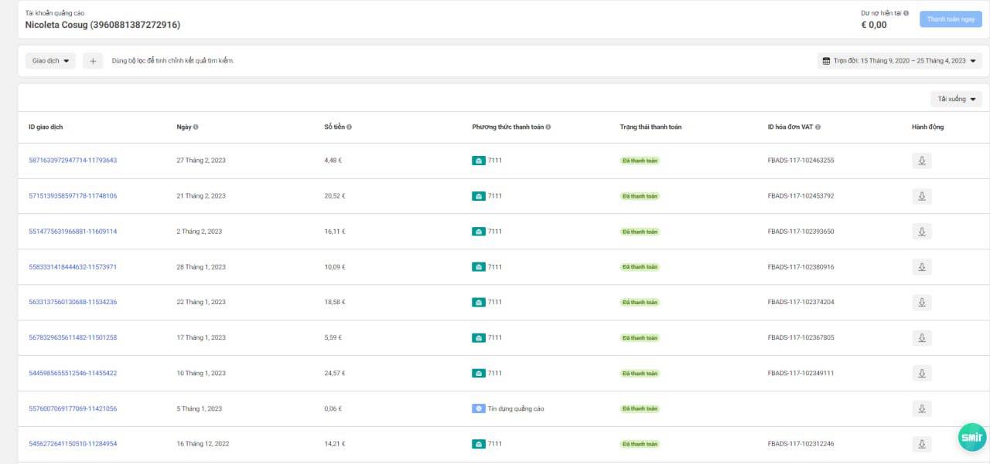Click the filter search field placeholder text
Image resolution: width=990 pixels, height=464 pixels.
click(172, 61)
